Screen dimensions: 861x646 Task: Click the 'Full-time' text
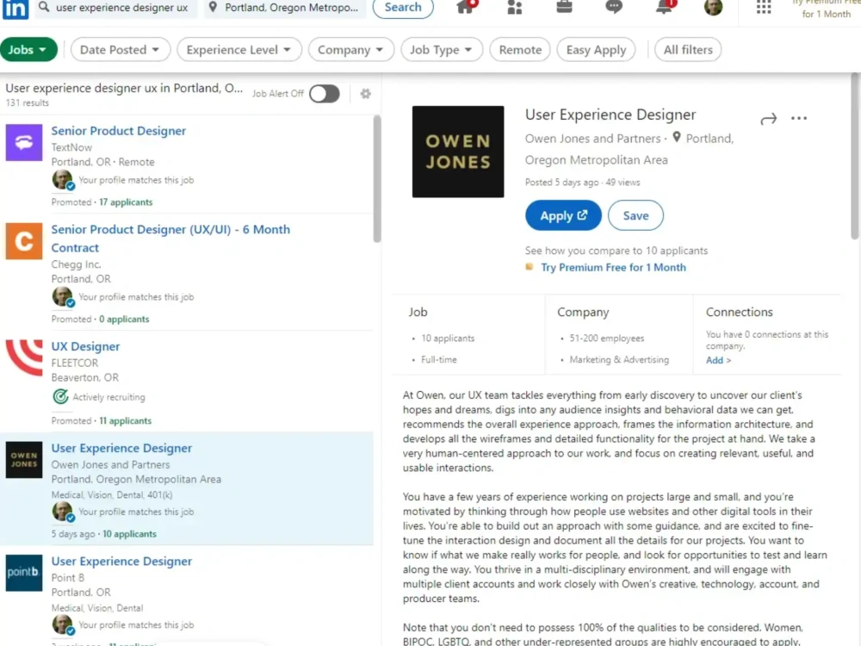[x=439, y=360]
